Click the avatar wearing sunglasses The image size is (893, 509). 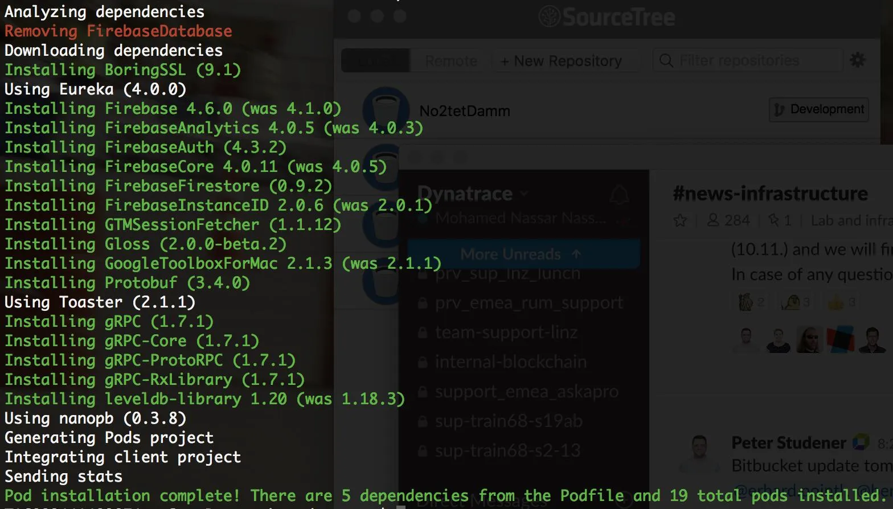pos(809,339)
